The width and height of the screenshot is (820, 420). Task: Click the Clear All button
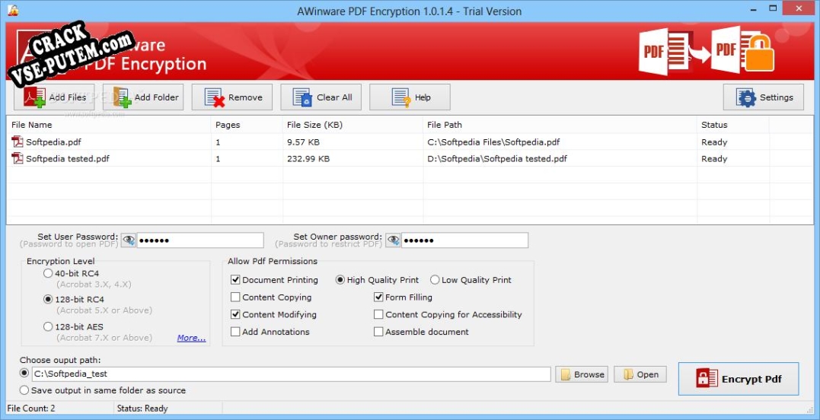(321, 97)
